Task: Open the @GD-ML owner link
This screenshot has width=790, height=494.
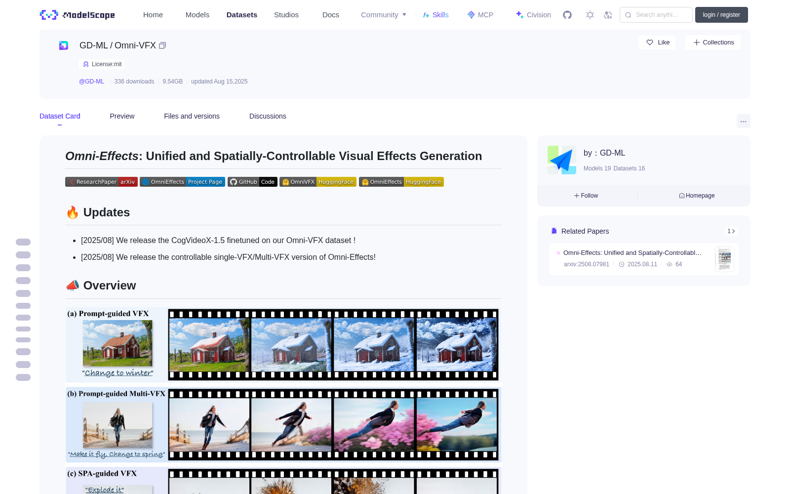Action: point(91,82)
